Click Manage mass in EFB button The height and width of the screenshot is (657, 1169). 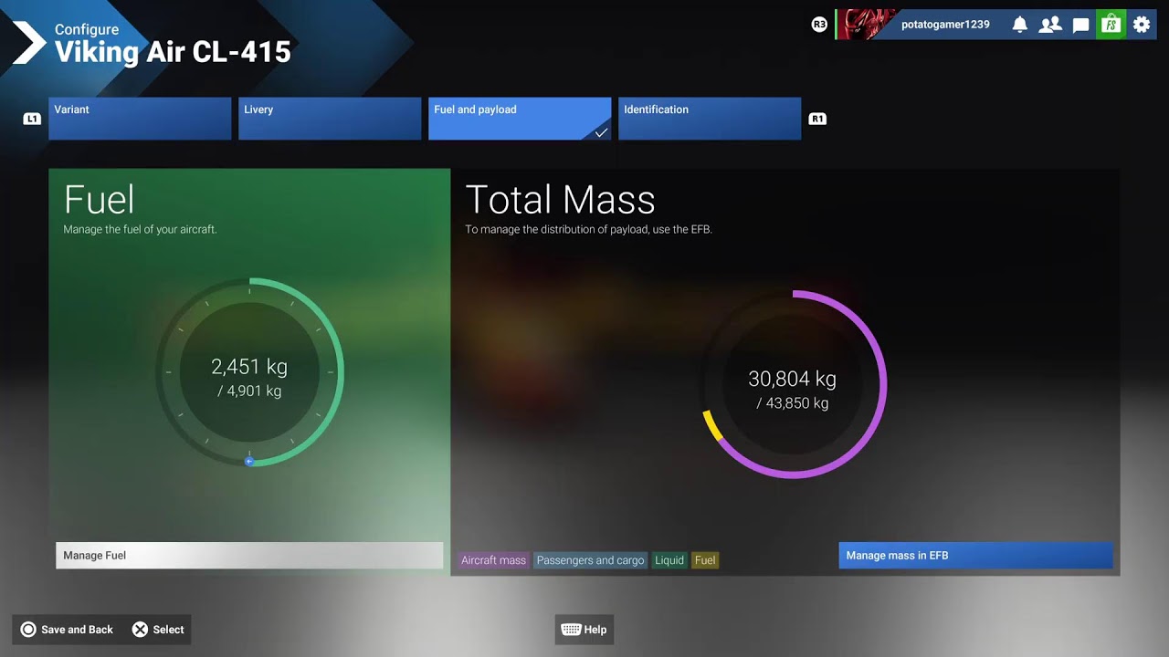pyautogui.click(x=975, y=556)
